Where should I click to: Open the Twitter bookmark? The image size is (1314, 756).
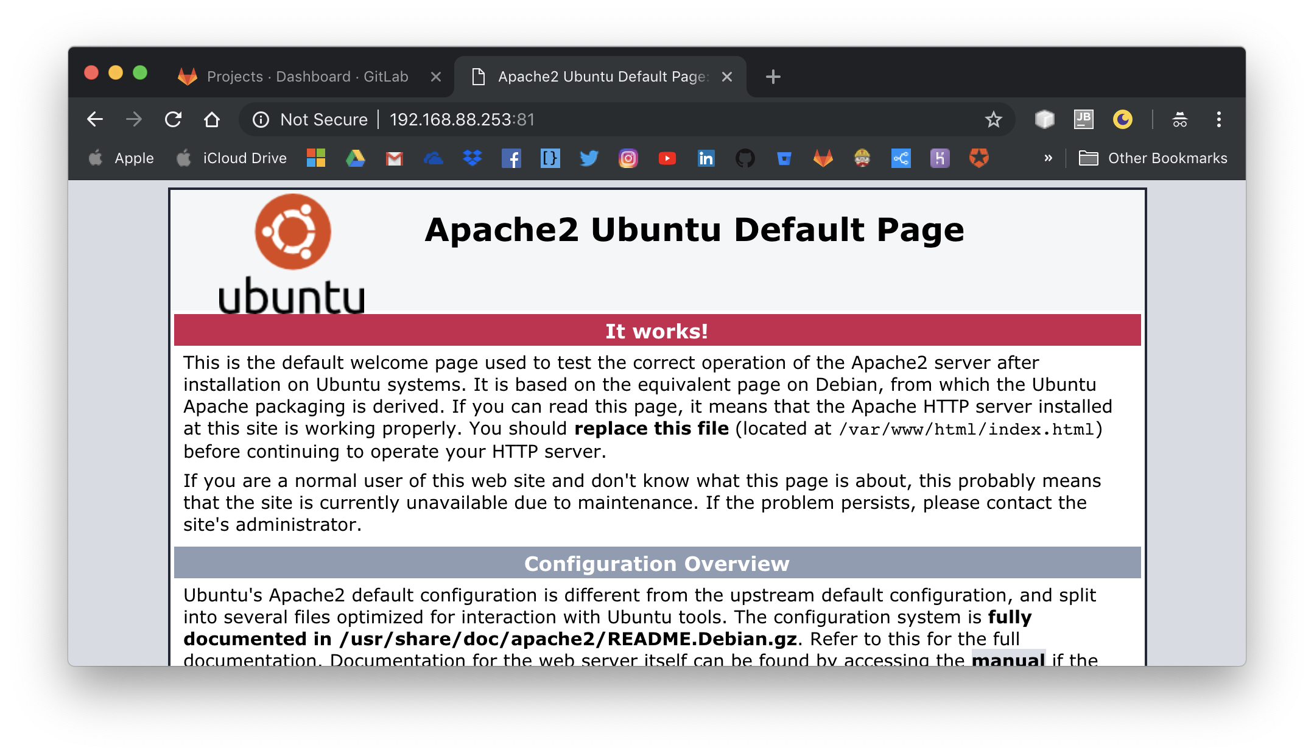pos(589,158)
